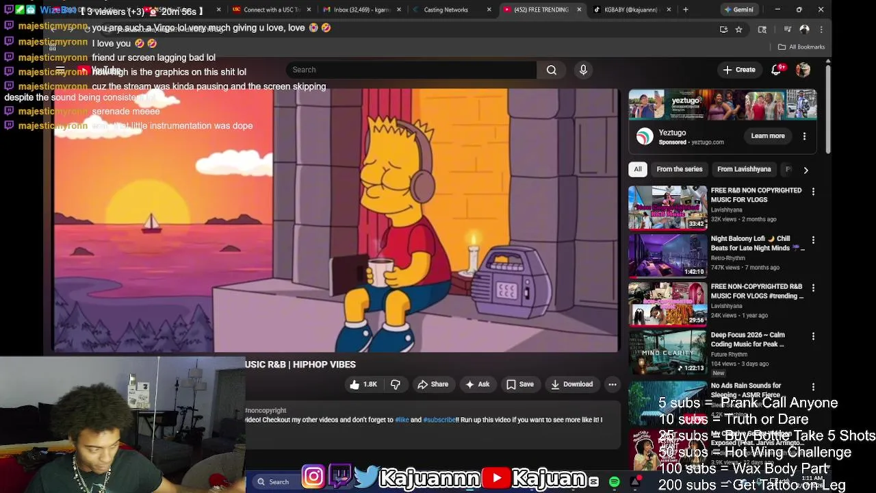Open YouTube notifications bell
The height and width of the screenshot is (493, 876).
click(776, 70)
